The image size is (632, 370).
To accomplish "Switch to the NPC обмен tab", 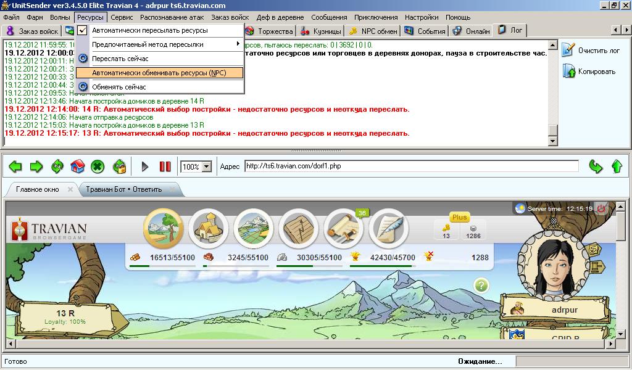I will point(373,31).
